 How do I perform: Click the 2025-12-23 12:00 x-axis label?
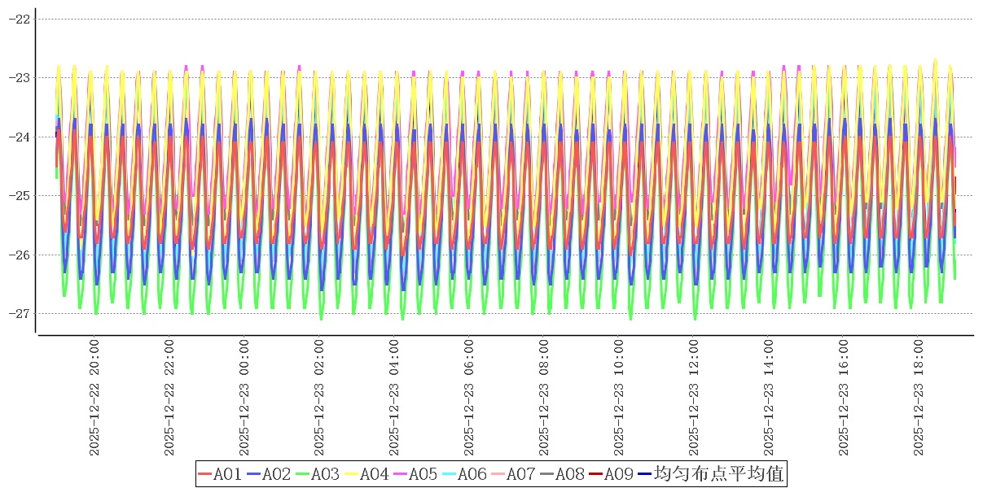pos(694,398)
